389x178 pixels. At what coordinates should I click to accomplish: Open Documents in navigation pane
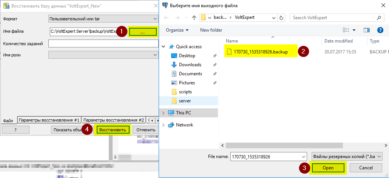[190, 74]
